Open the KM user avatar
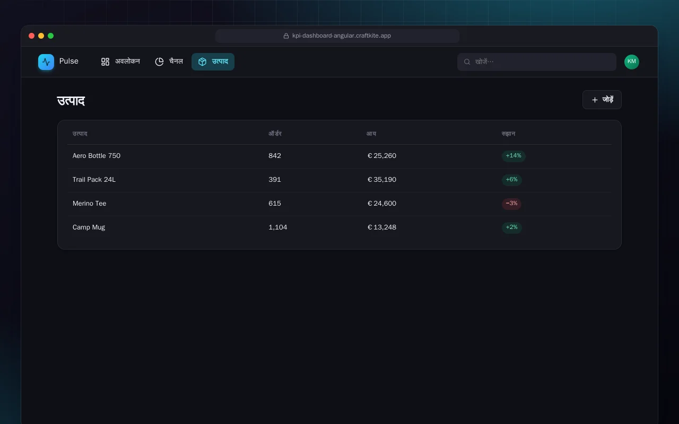 coord(631,62)
